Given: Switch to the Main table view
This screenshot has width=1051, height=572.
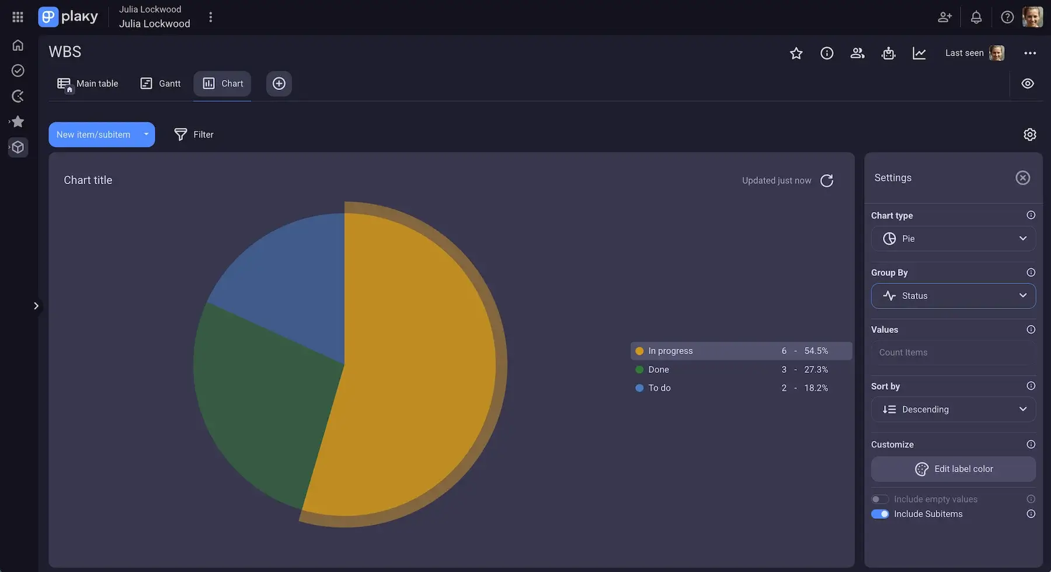Looking at the screenshot, I should (88, 83).
